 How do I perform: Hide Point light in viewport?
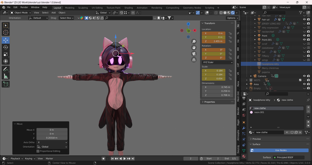pos(304,36)
